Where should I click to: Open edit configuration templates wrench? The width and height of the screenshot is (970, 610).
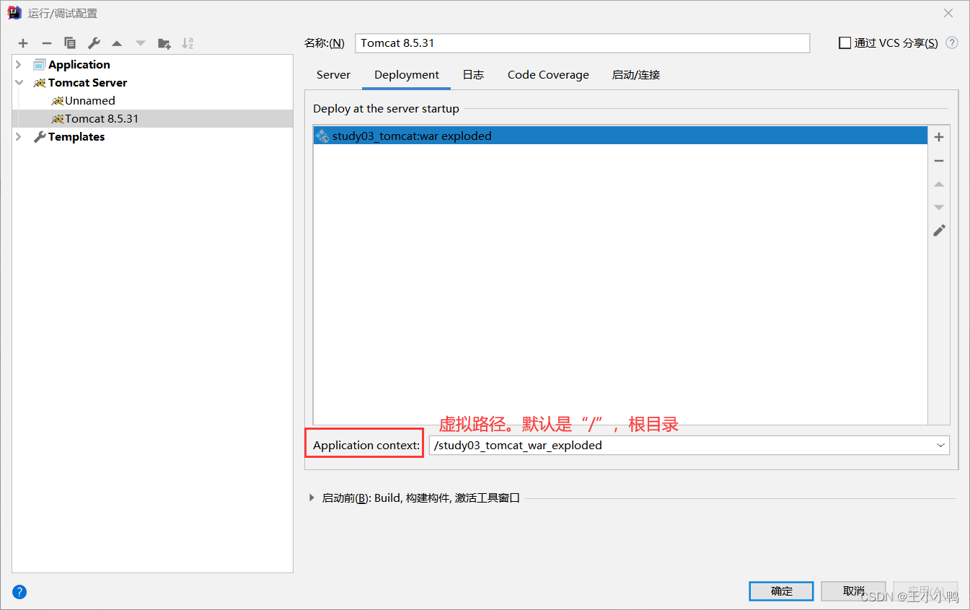tap(93, 43)
